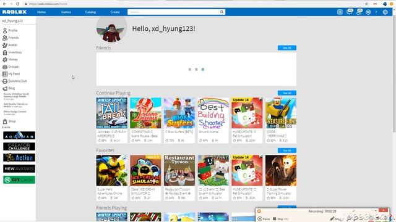Open Builders Club in the sidebar
Image resolution: width=396 pixels, height=222 pixels.
pyautogui.click(x=15, y=81)
